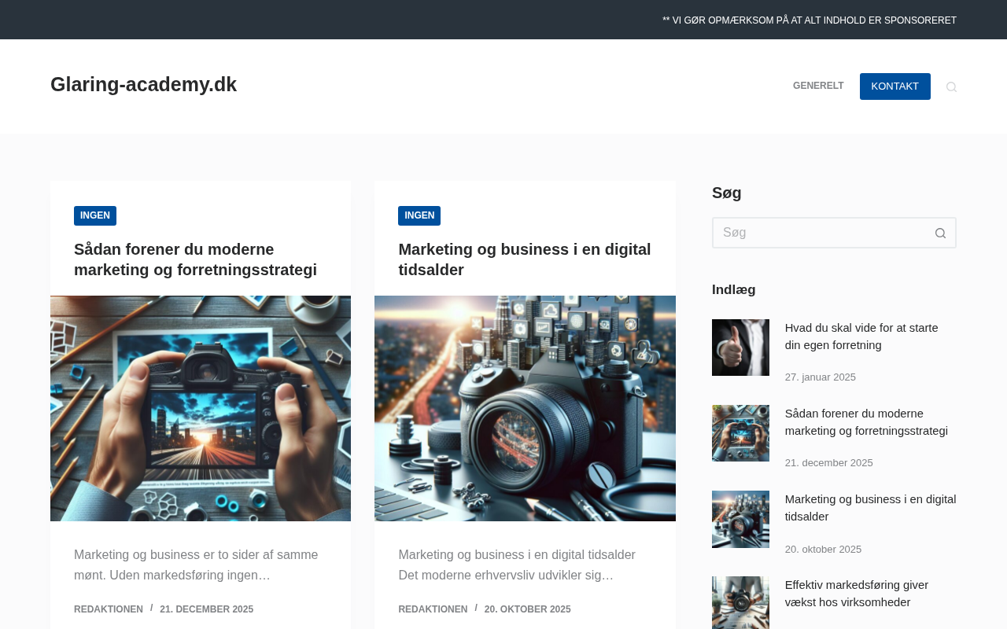The width and height of the screenshot is (1007, 629).
Task: Open sidebar thumbnail dated 21. december 2025
Action: click(x=740, y=433)
